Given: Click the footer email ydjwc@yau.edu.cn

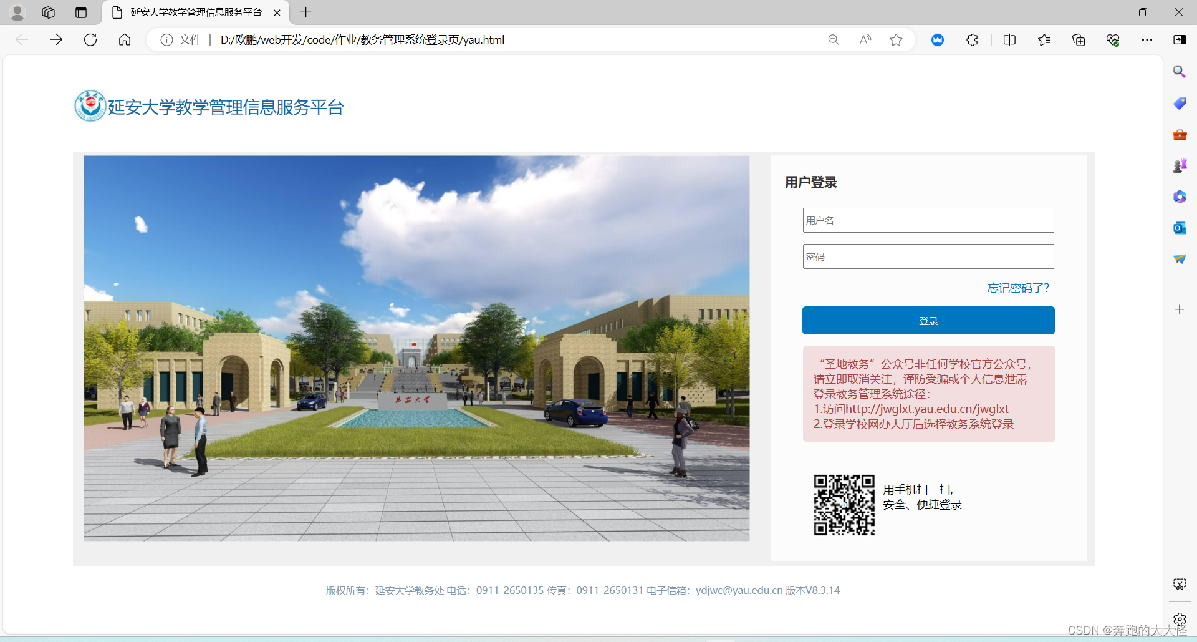Looking at the screenshot, I should click(739, 590).
